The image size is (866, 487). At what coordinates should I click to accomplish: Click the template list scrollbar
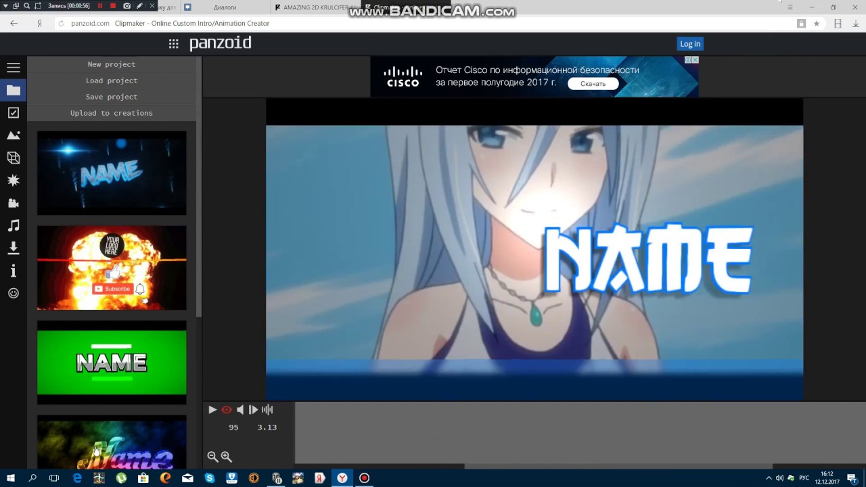[199, 186]
